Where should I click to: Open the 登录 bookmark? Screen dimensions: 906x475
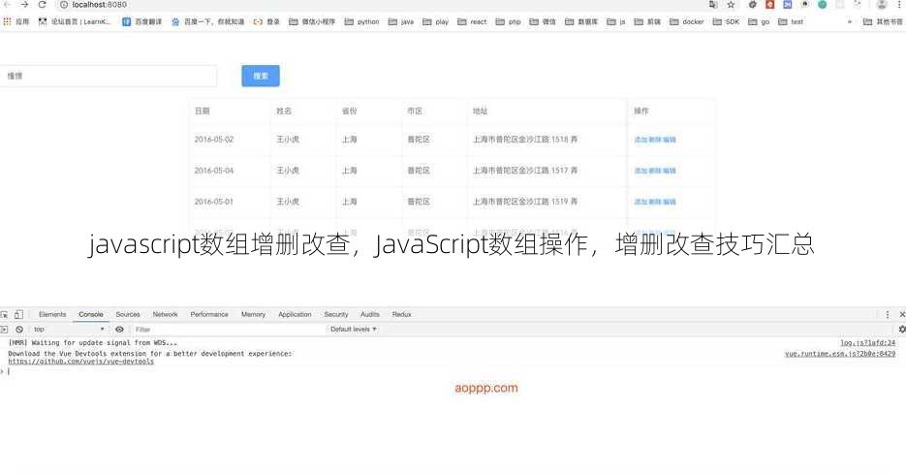(266, 21)
